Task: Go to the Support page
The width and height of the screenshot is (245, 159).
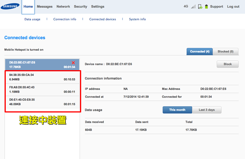Action: [217, 6]
